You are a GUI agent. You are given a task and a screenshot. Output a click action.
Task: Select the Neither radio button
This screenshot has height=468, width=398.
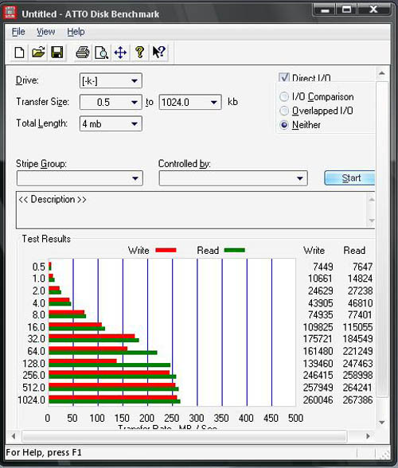[284, 125]
